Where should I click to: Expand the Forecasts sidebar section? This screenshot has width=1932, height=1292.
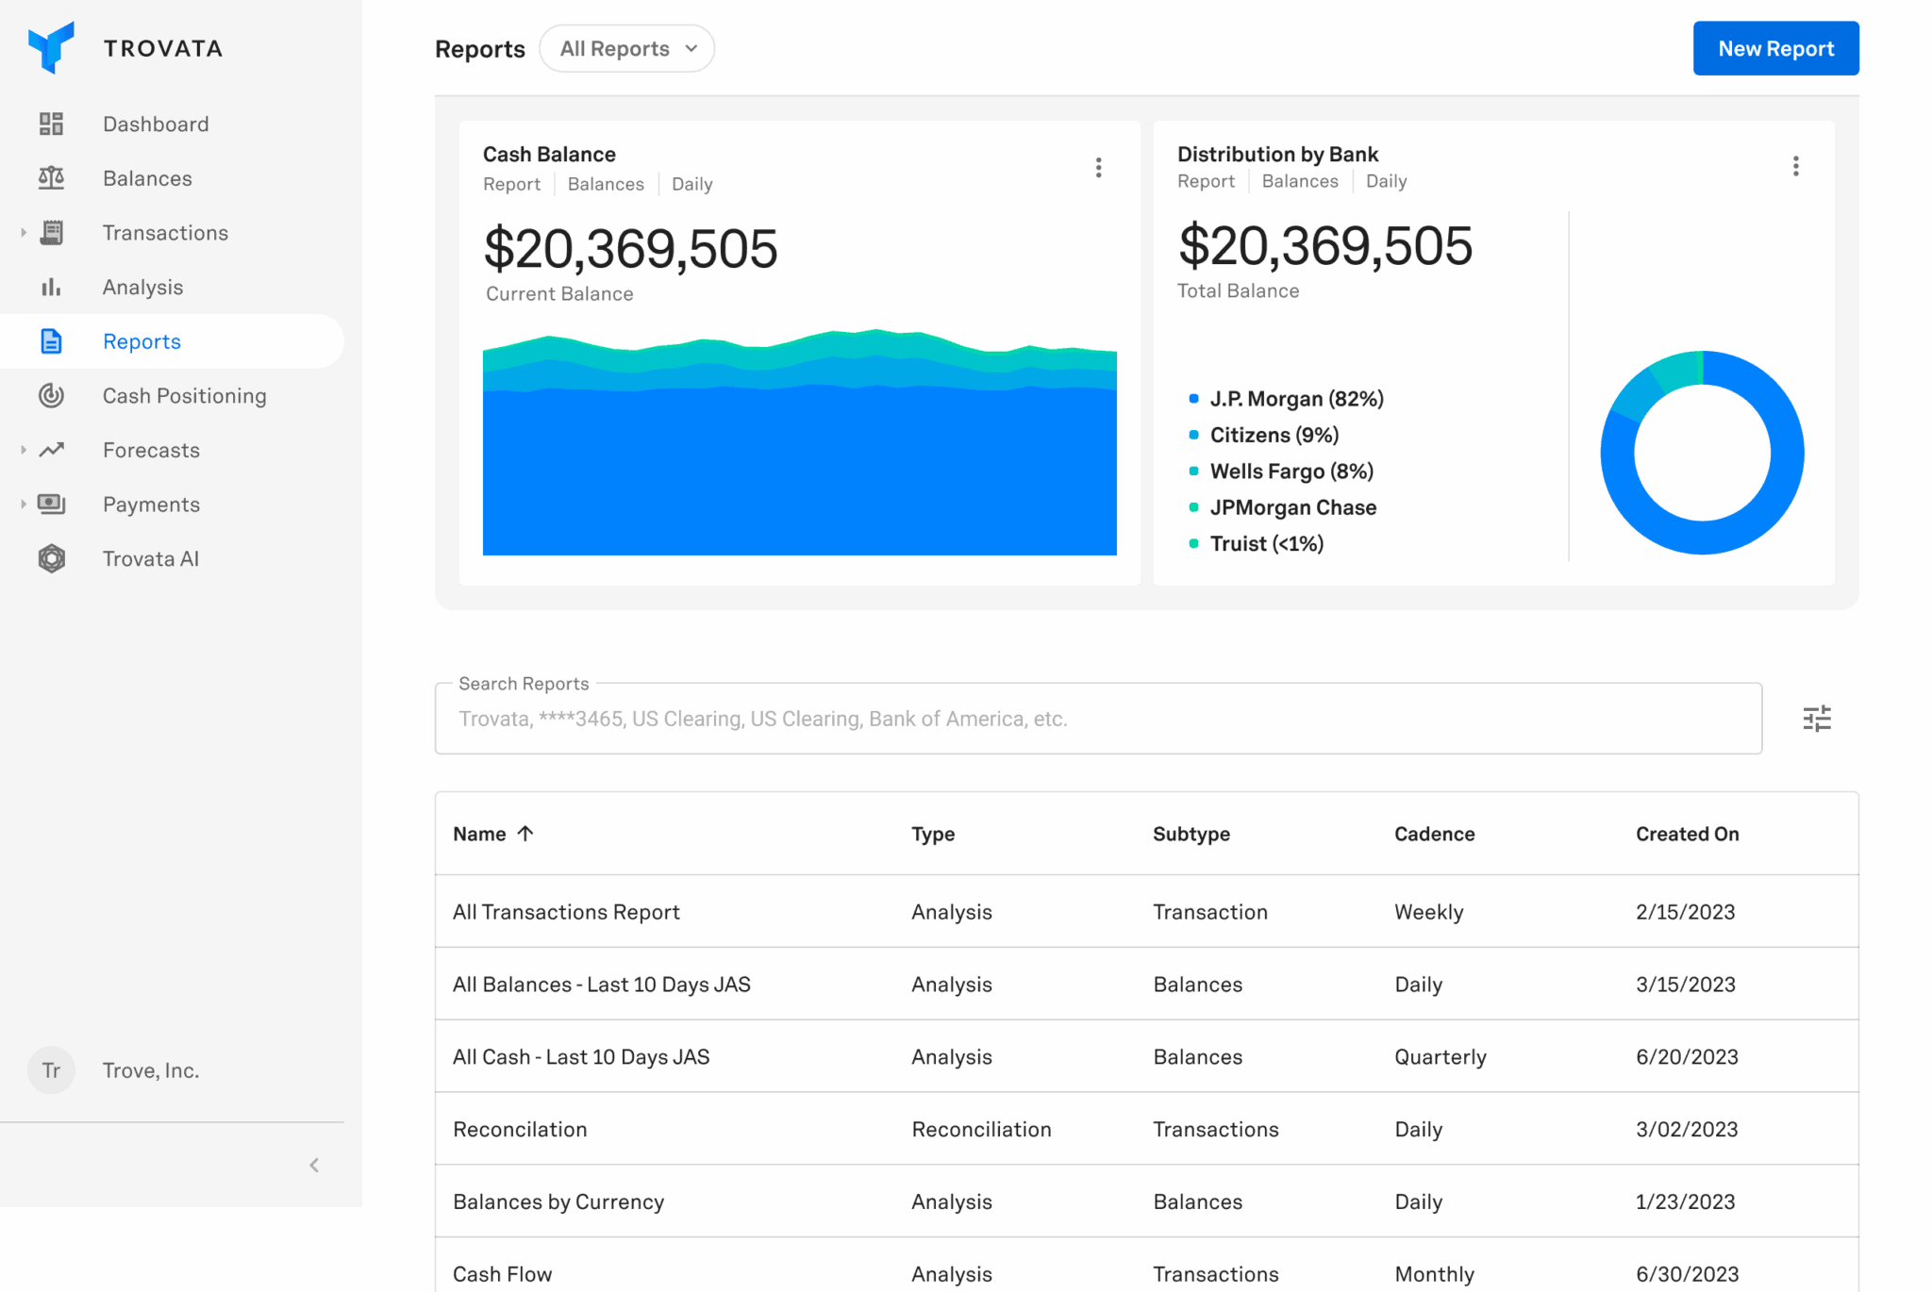[x=23, y=450]
